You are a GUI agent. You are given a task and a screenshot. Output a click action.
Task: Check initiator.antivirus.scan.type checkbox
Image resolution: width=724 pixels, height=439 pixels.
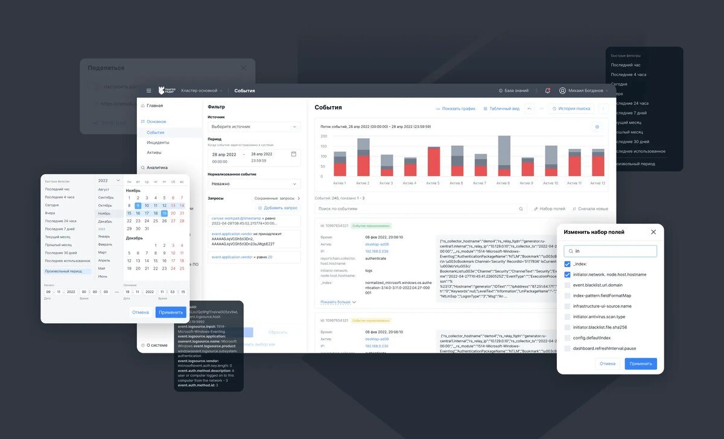567,317
